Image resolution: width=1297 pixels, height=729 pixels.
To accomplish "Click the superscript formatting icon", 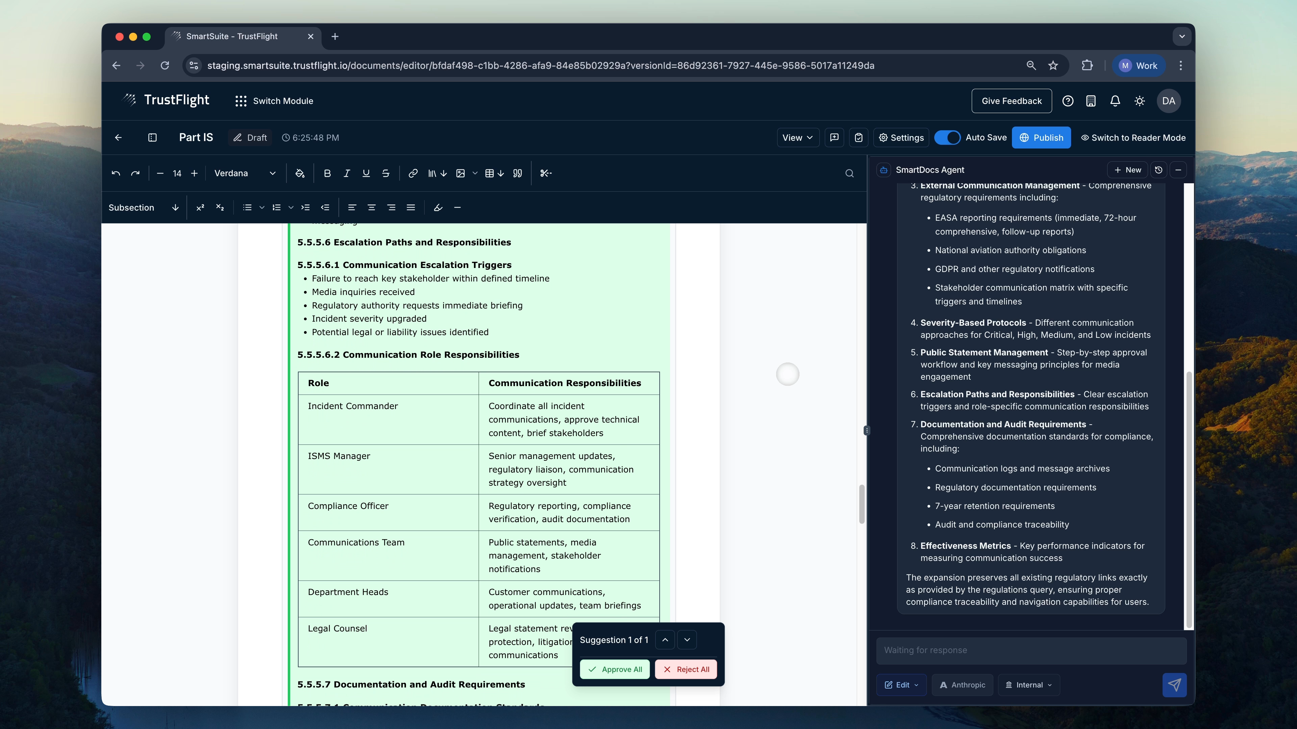I will tap(200, 207).
